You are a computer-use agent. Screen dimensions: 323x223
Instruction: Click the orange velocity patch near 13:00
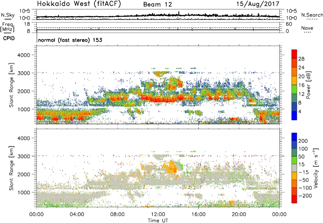click(171, 167)
